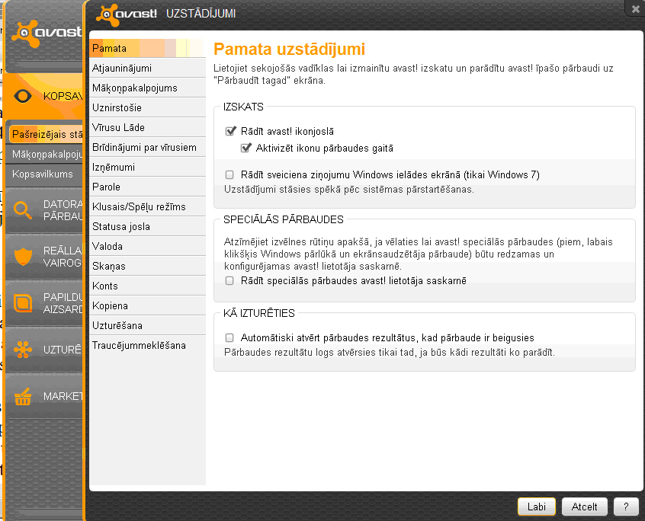Open Kopsavilkums item in main window
The height and width of the screenshot is (521, 645).
tap(44, 174)
